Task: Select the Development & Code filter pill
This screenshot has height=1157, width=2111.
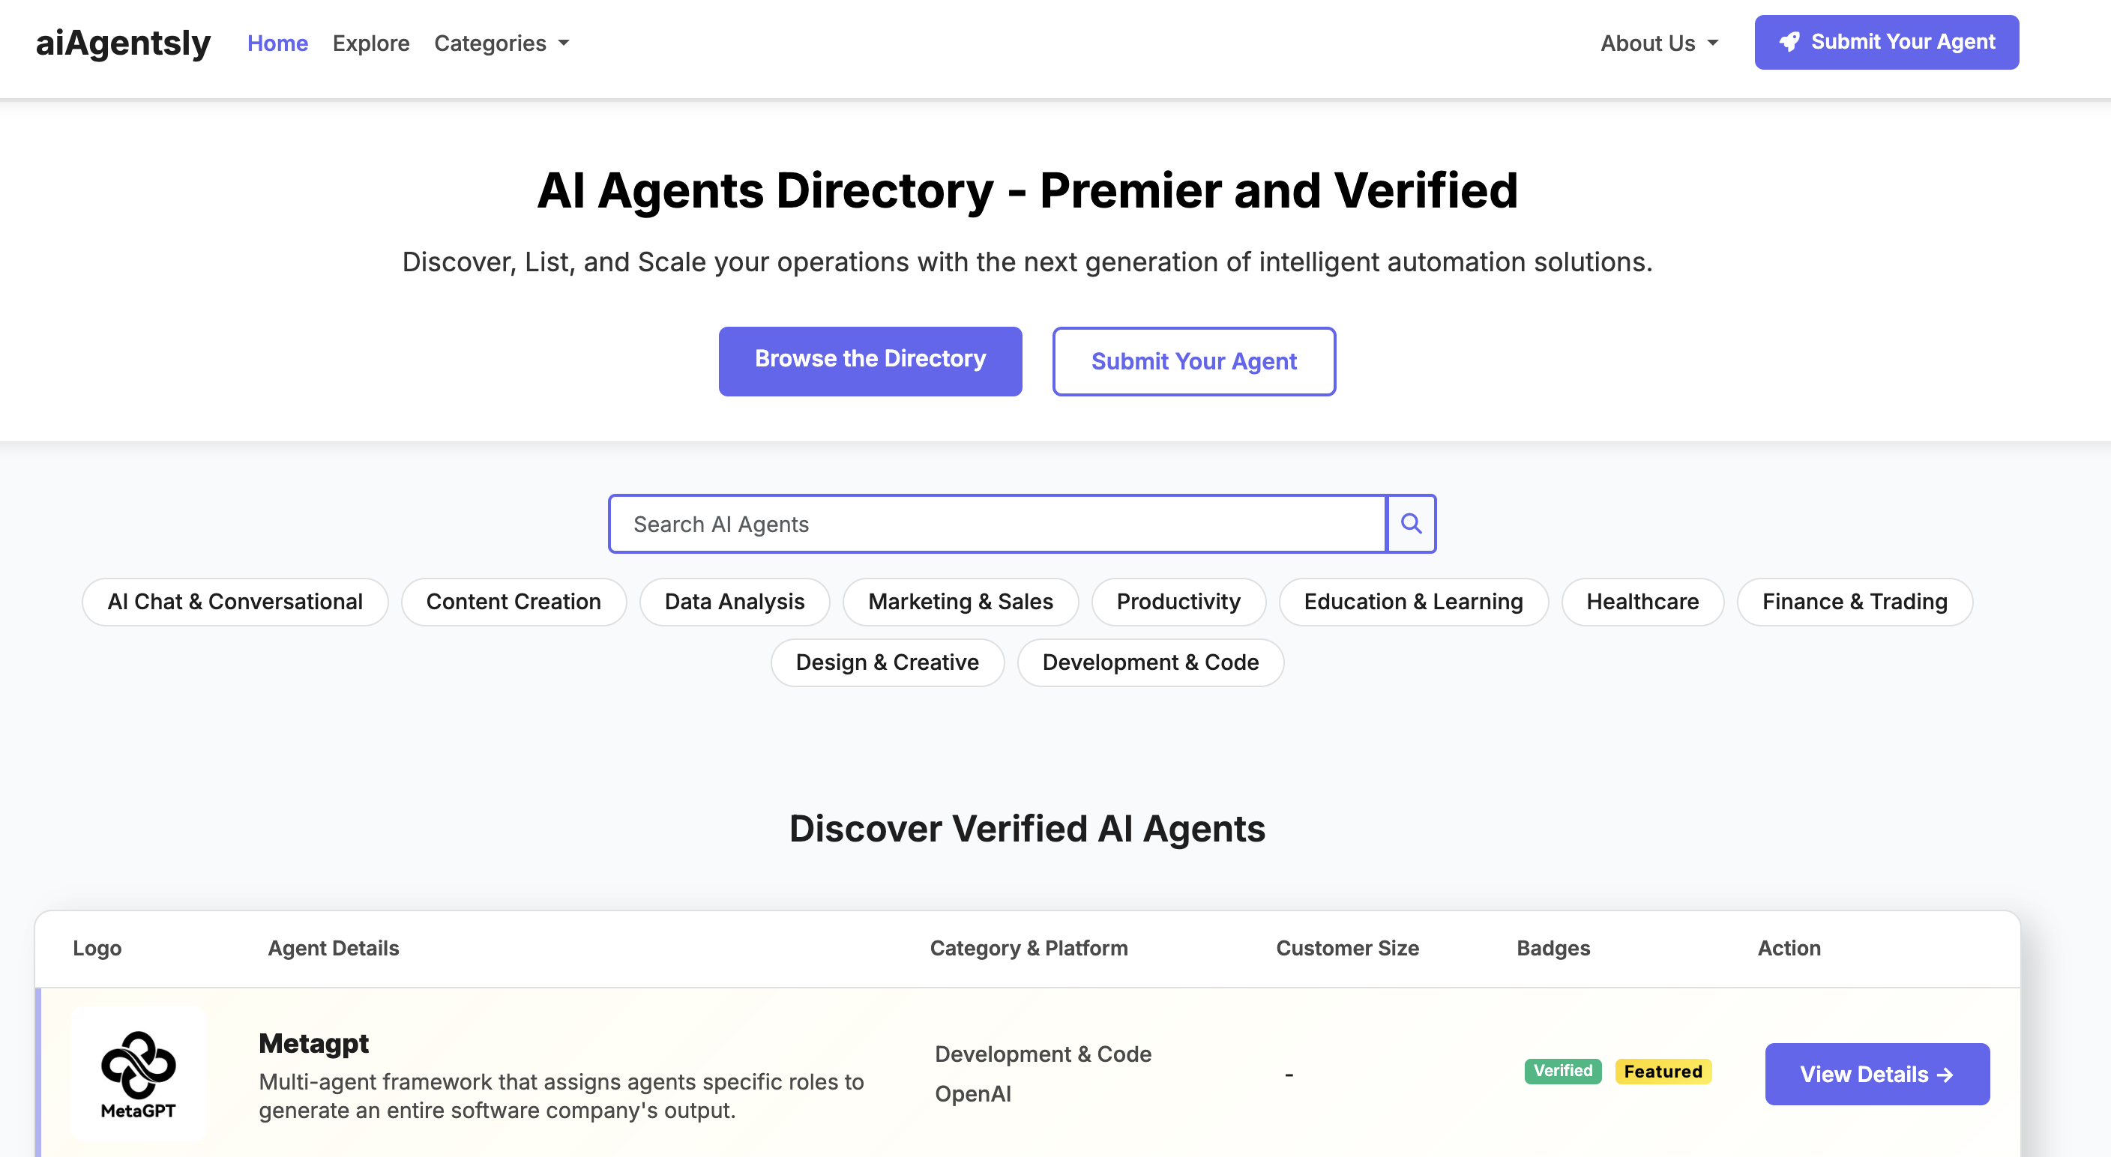Action: [x=1150, y=662]
